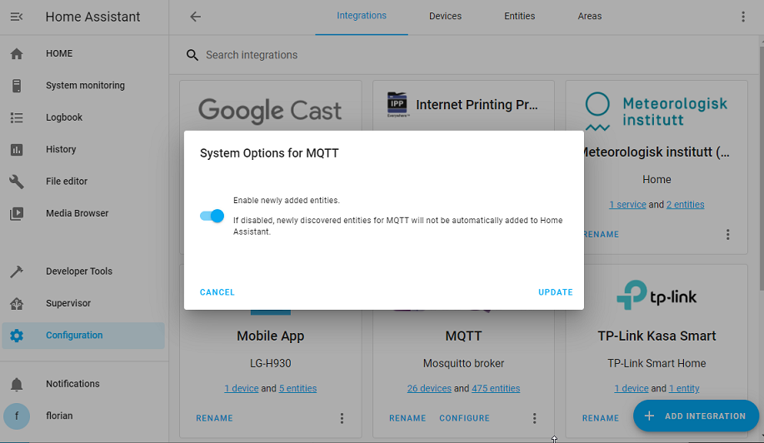Open the TP-Link 1 device link
The image size is (764, 443).
pos(631,389)
